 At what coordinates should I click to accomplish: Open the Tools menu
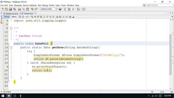[x=63, y=5]
